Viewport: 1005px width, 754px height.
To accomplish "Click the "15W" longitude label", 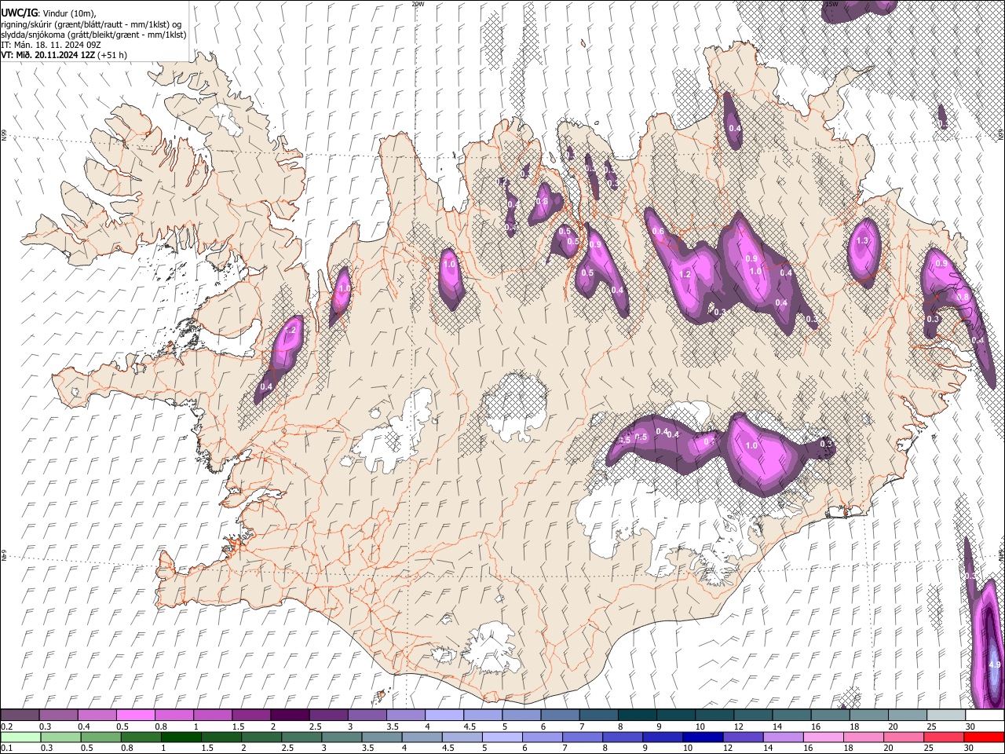I will tap(832, 4).
